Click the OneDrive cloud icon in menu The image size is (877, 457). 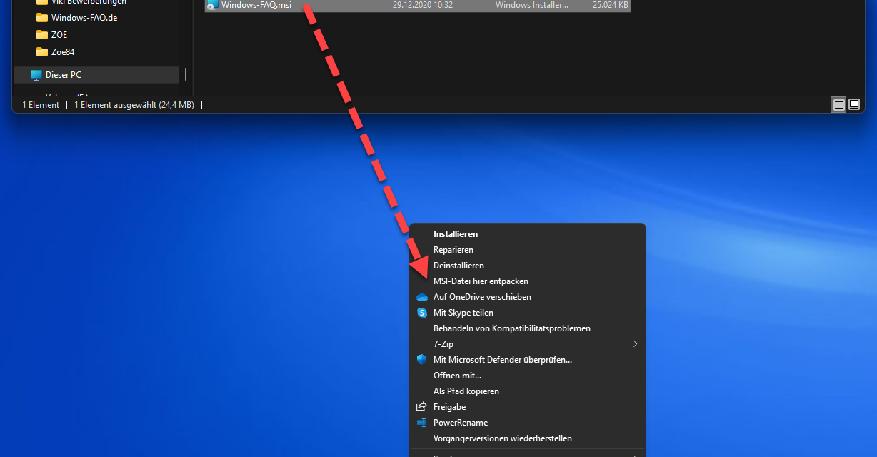(421, 297)
